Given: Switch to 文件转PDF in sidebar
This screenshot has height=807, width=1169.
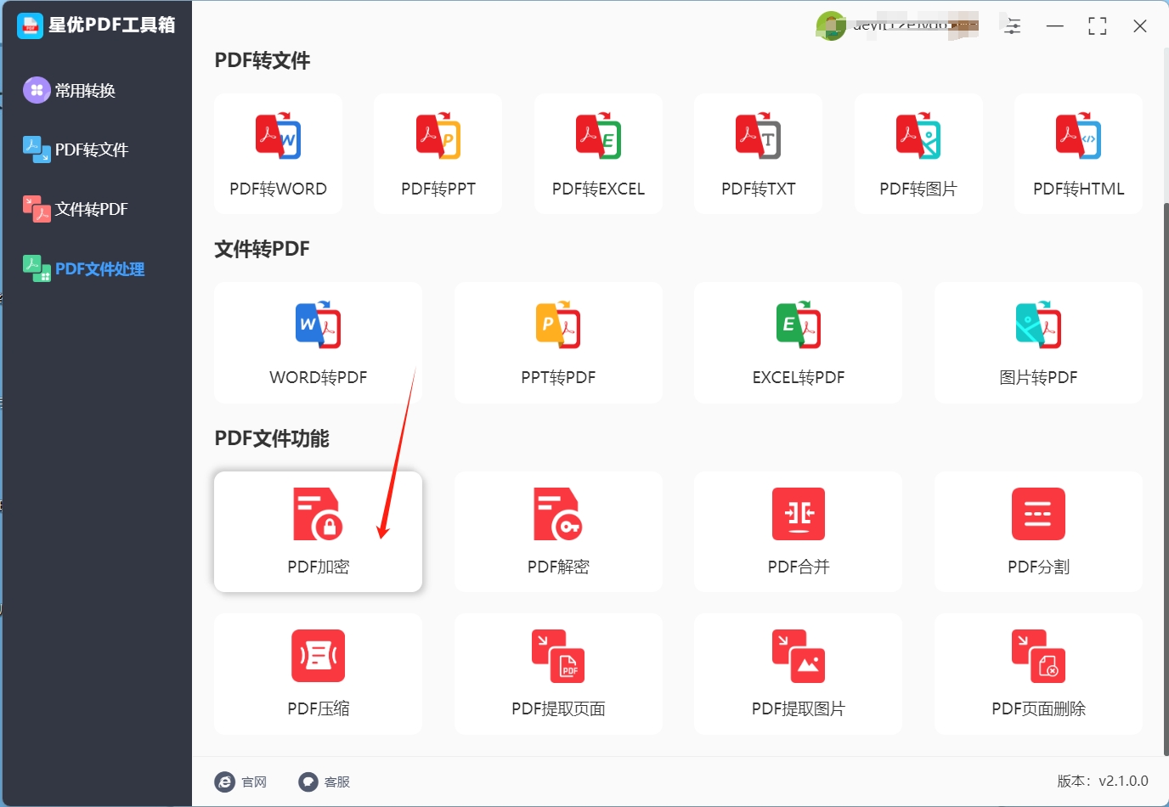Looking at the screenshot, I should 76,209.
